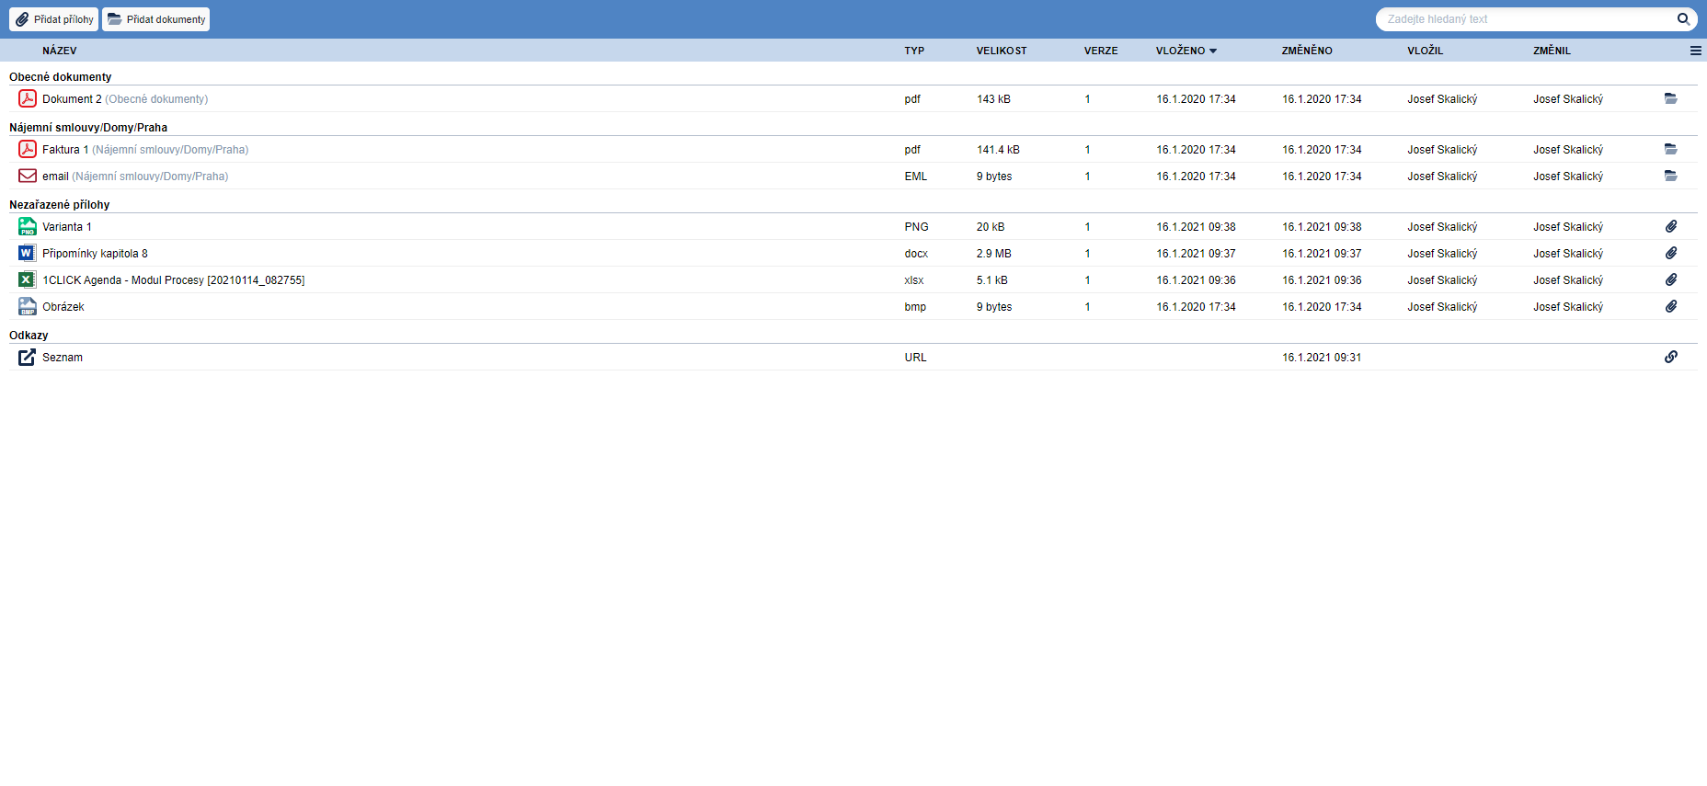Sort by NÁZEV column header
The width and height of the screenshot is (1707, 786).
point(60,51)
